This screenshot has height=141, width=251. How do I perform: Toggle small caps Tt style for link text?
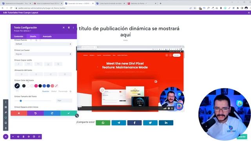coord(38,64)
